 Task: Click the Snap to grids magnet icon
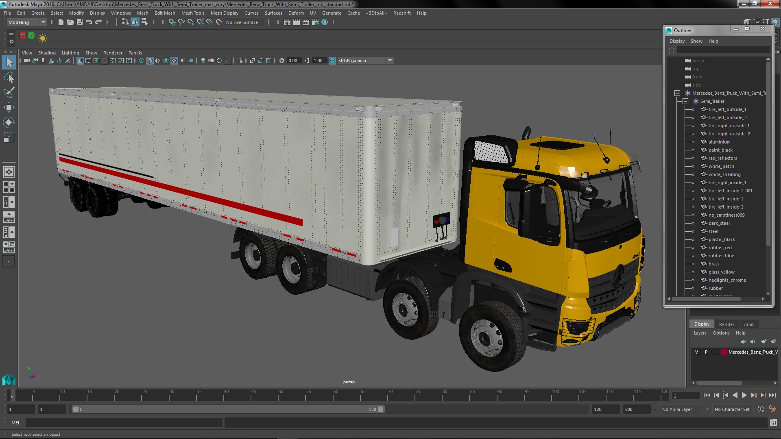pos(172,22)
